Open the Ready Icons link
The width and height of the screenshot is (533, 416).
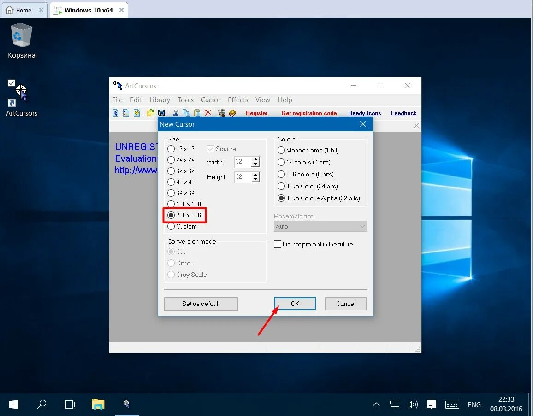pyautogui.click(x=364, y=113)
